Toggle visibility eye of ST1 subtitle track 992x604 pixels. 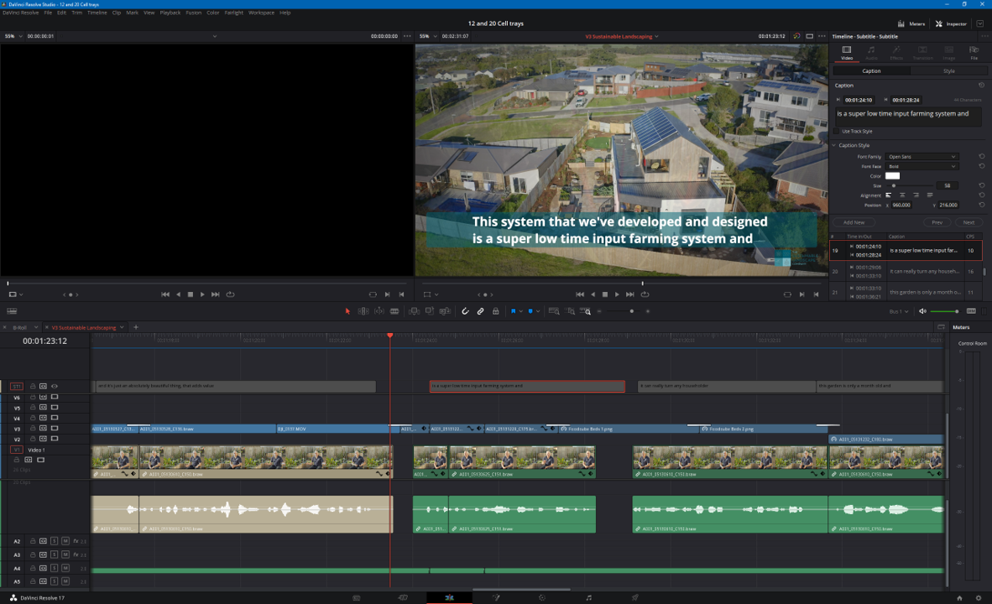(x=55, y=387)
